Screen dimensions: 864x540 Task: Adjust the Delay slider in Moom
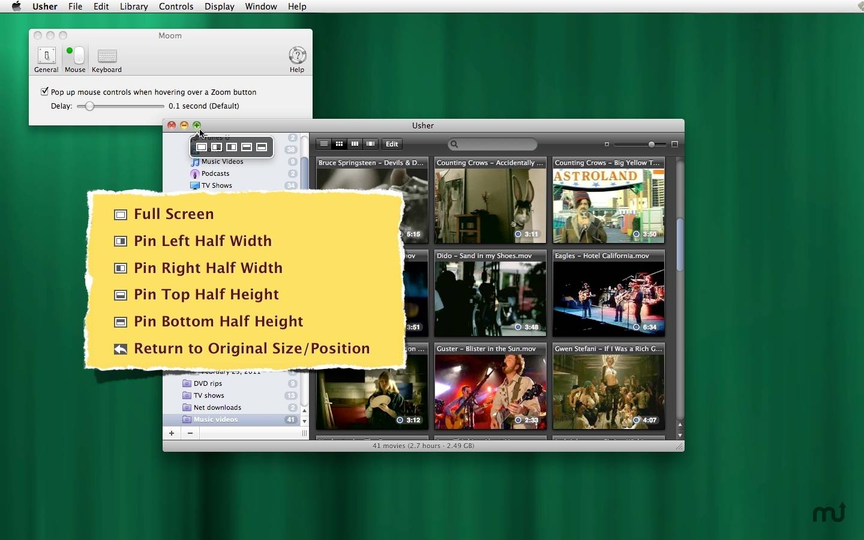89,106
